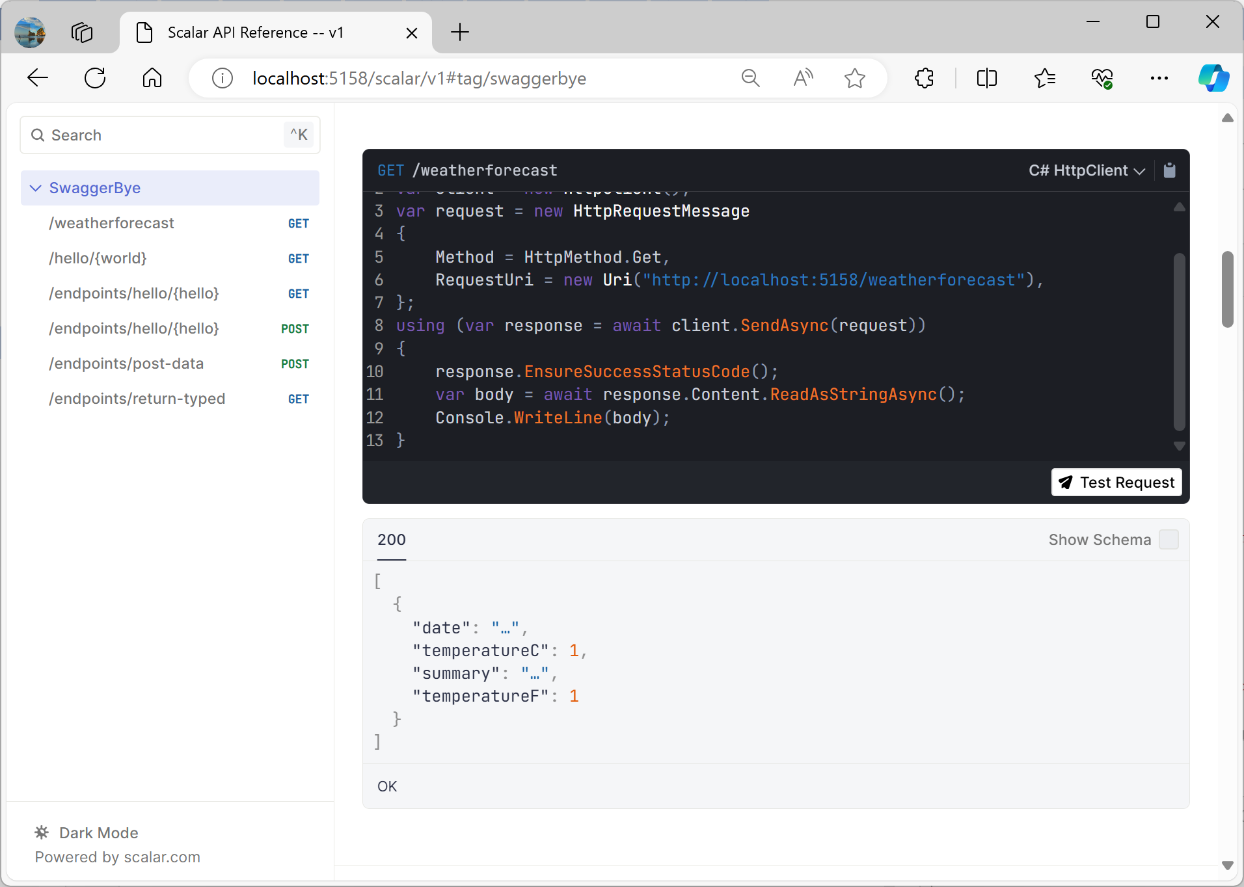This screenshot has width=1244, height=887.
Task: Collapse the SwaggerBye tag group
Action: tap(170, 188)
